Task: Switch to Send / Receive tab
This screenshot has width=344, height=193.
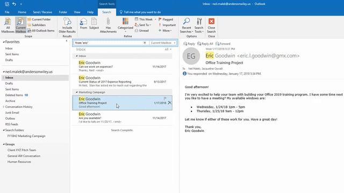Action: (x=42, y=12)
